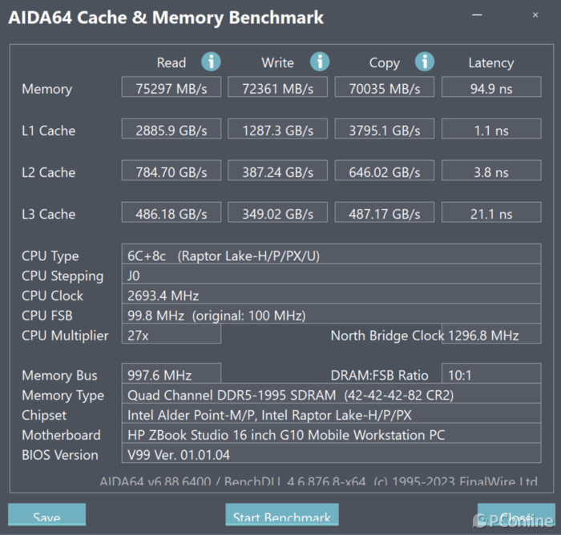Select the L3 Cache Copy value 487.17 GB/s
This screenshot has height=535, width=561.
coord(384,214)
